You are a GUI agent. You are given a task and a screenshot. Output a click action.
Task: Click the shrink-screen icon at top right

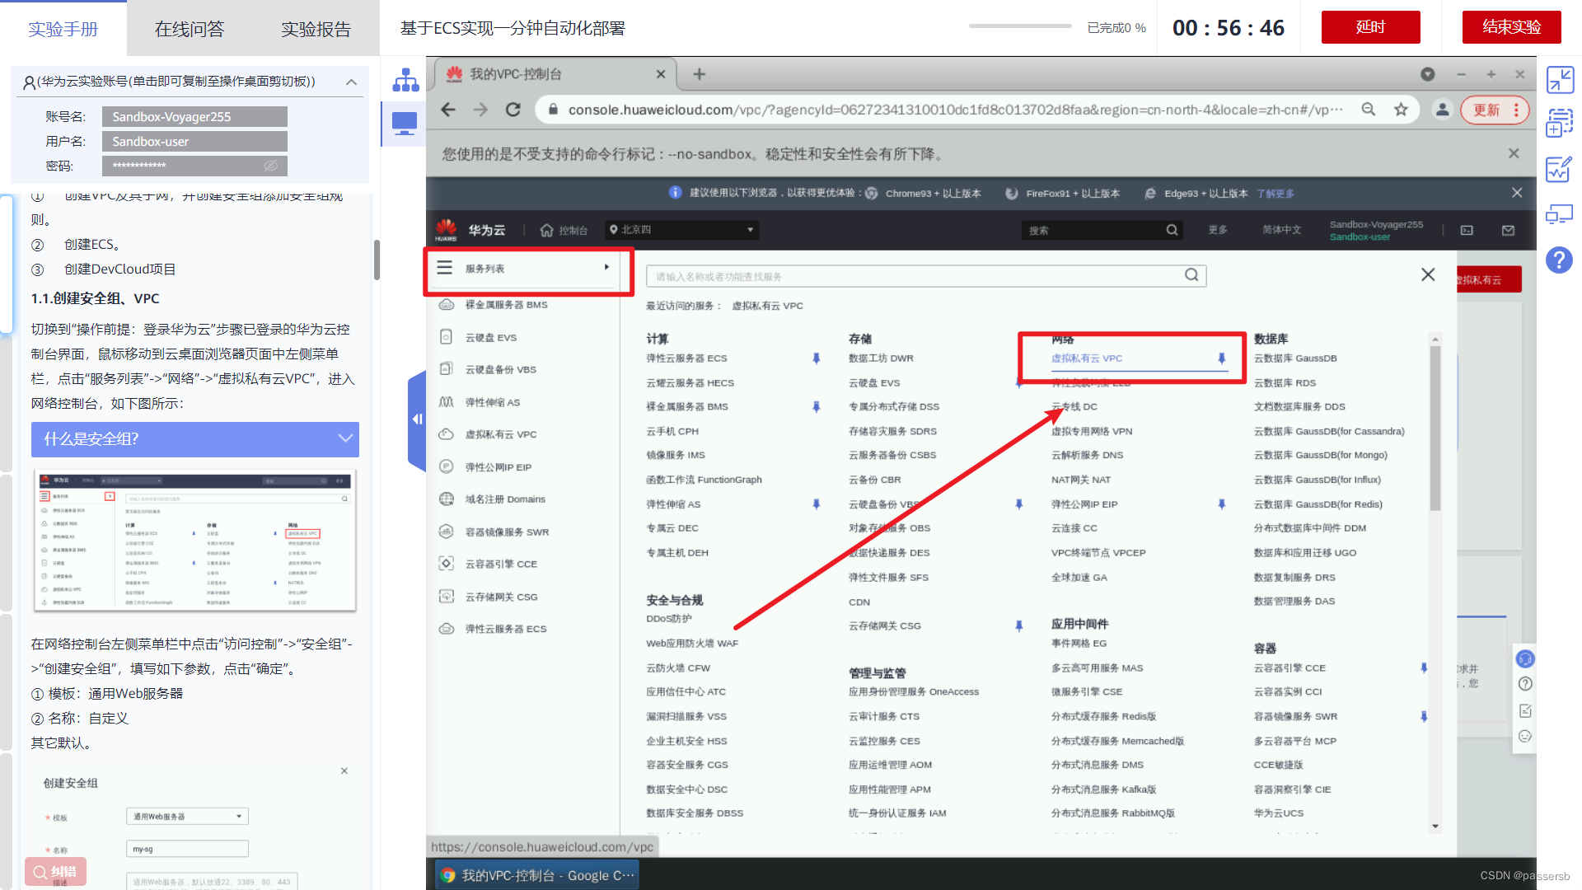[x=1560, y=80]
